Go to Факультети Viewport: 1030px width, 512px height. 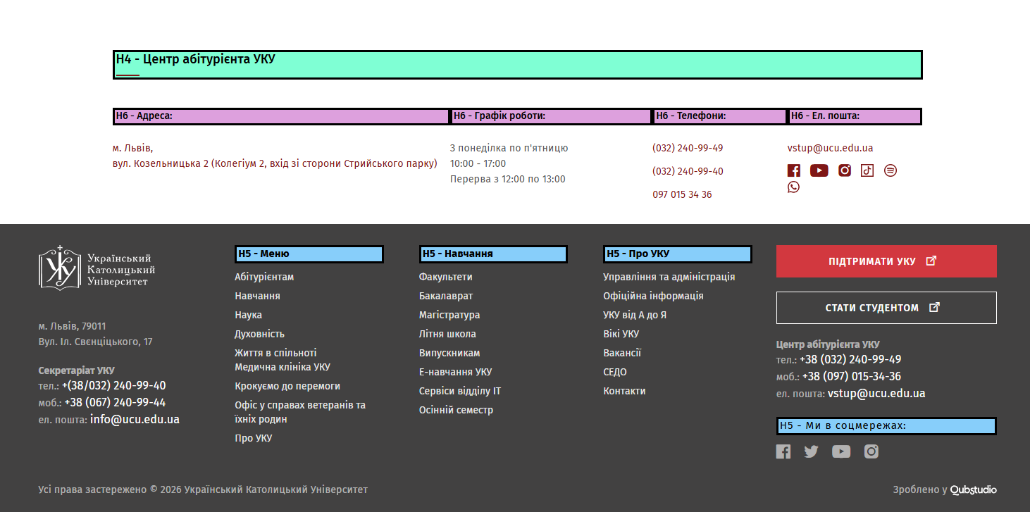pos(446,277)
